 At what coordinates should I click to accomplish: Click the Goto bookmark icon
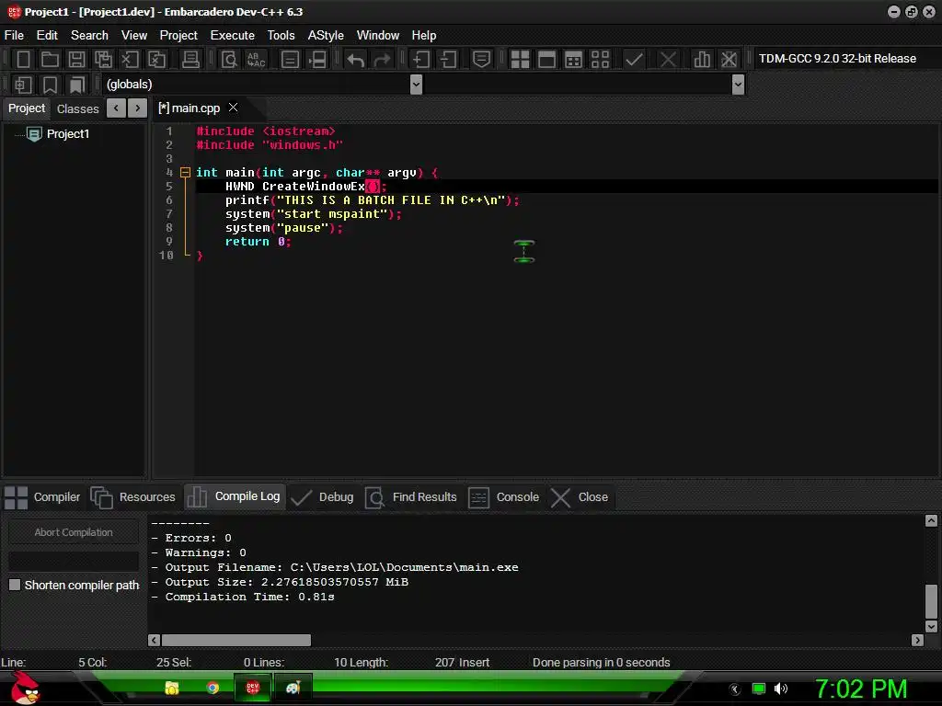[x=76, y=85]
